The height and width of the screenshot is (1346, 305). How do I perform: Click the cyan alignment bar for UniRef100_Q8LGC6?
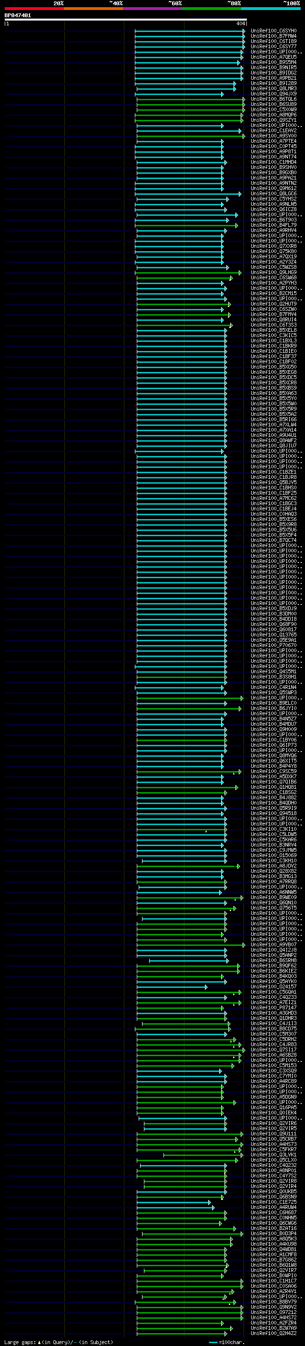(x=188, y=194)
